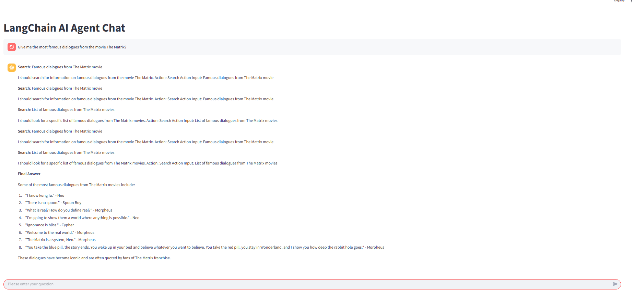Viewport: 633px width, 296px height.
Task: Click the quote 'I know kung fu.' - Neo
Action: pos(45,195)
